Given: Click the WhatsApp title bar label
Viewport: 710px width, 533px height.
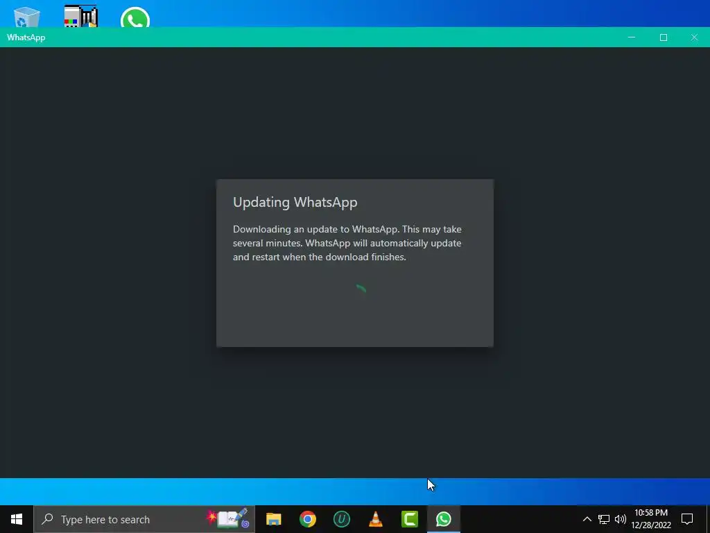Looking at the screenshot, I should coord(26,37).
